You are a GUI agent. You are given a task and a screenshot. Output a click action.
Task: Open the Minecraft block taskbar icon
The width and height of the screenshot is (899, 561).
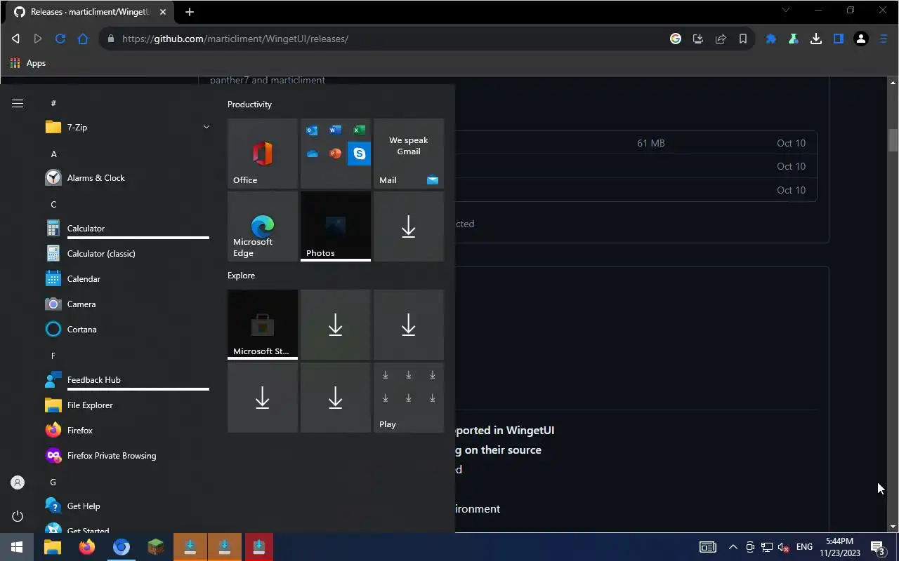tap(156, 547)
